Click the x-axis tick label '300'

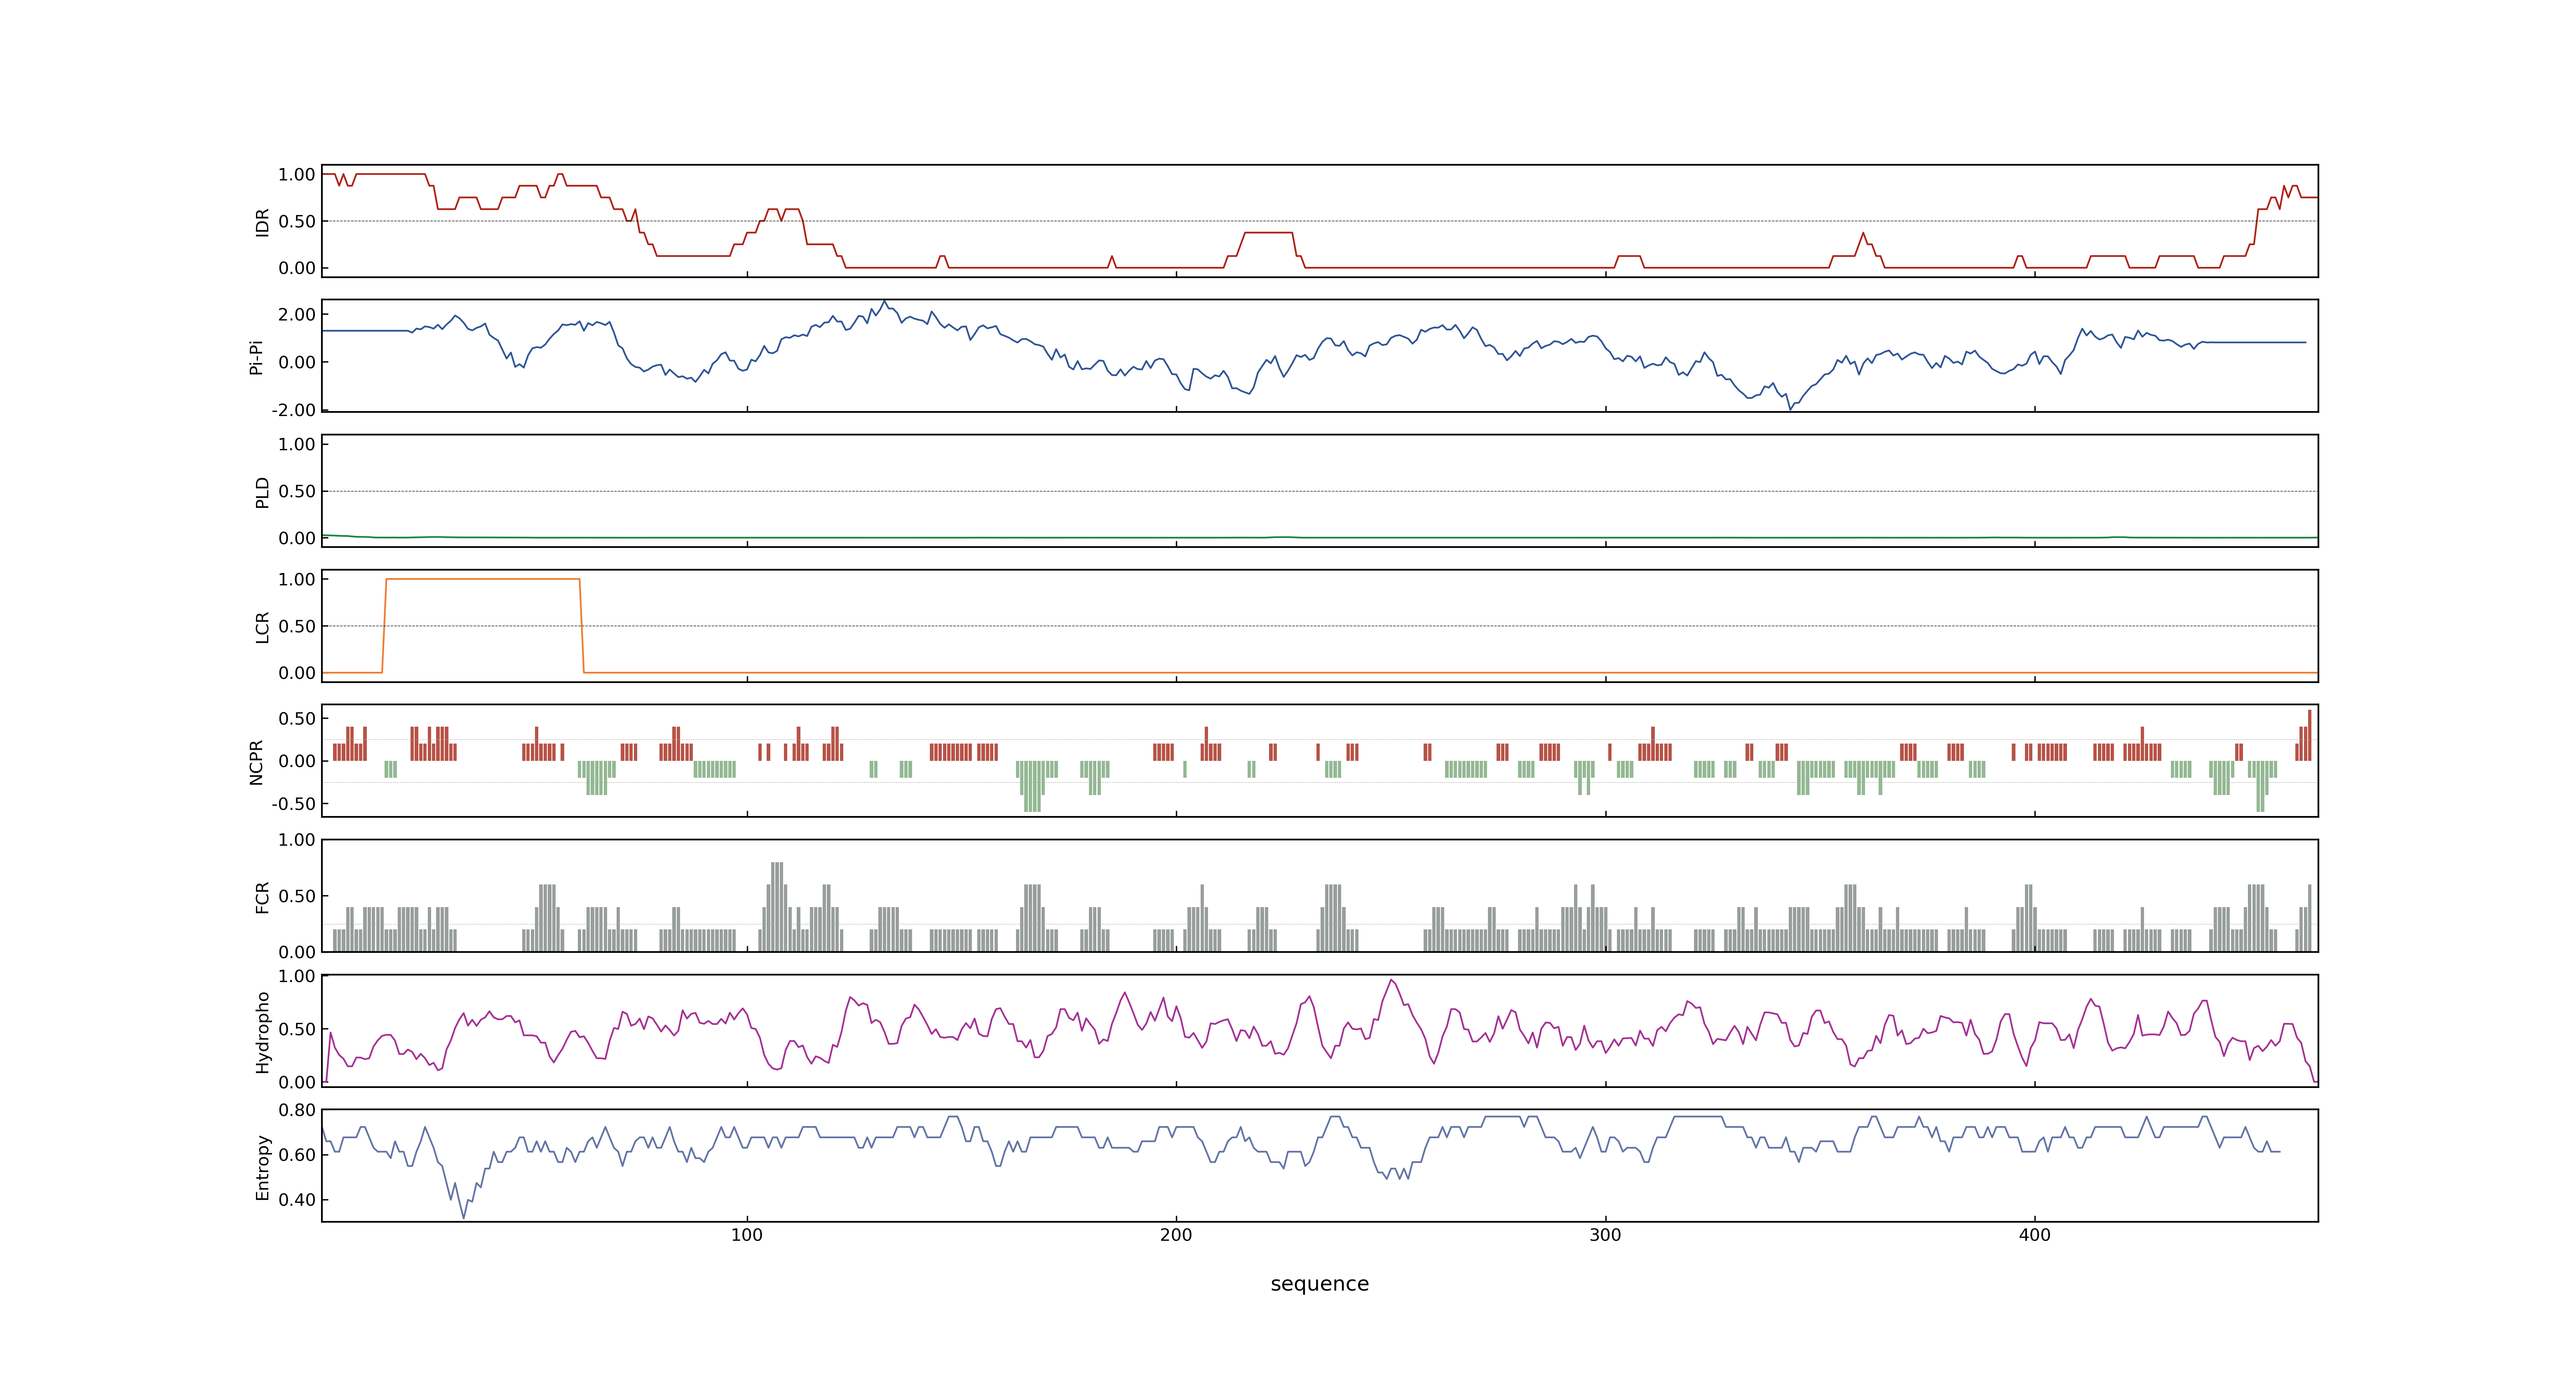1605,1235
